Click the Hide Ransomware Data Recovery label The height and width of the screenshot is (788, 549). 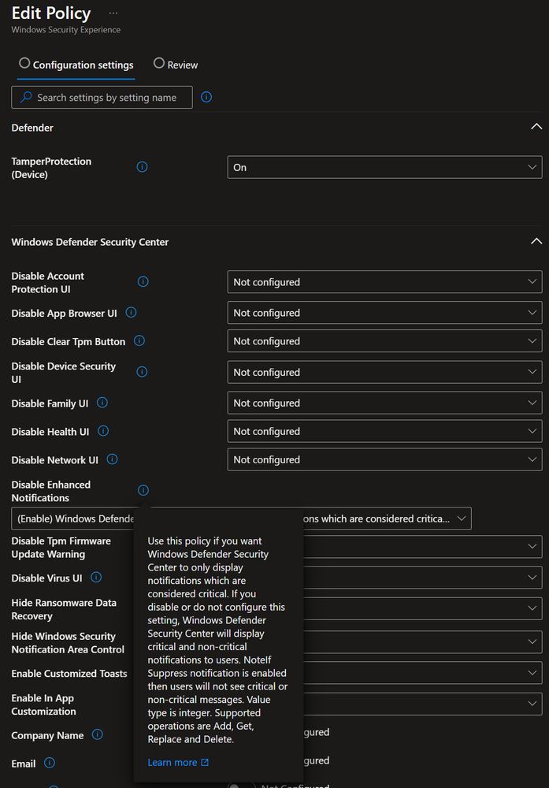(x=64, y=609)
